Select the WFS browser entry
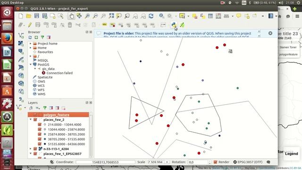 pyautogui.click(x=41, y=90)
